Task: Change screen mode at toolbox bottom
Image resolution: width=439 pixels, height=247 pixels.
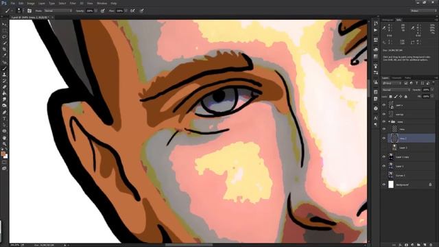Action: pyautogui.click(x=4, y=168)
